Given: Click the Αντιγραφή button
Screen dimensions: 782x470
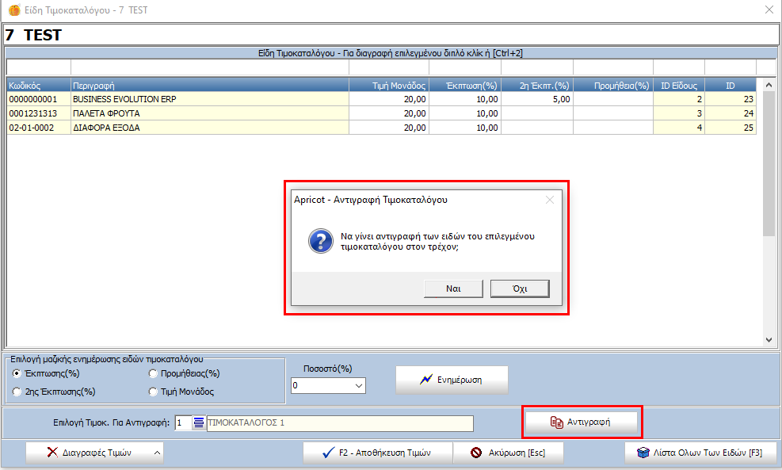Looking at the screenshot, I should click(x=582, y=422).
